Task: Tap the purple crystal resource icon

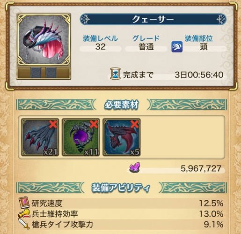Action: 135,167
